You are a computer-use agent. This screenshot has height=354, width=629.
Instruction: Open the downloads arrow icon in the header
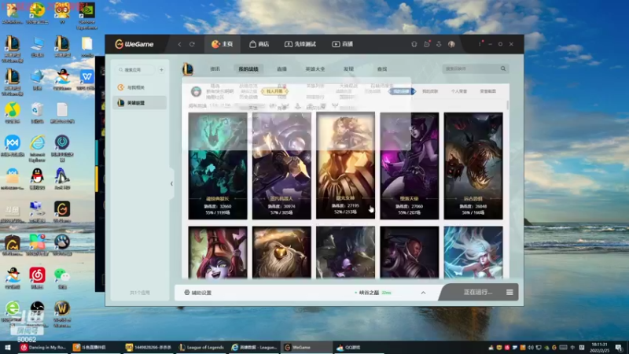pyautogui.click(x=439, y=44)
